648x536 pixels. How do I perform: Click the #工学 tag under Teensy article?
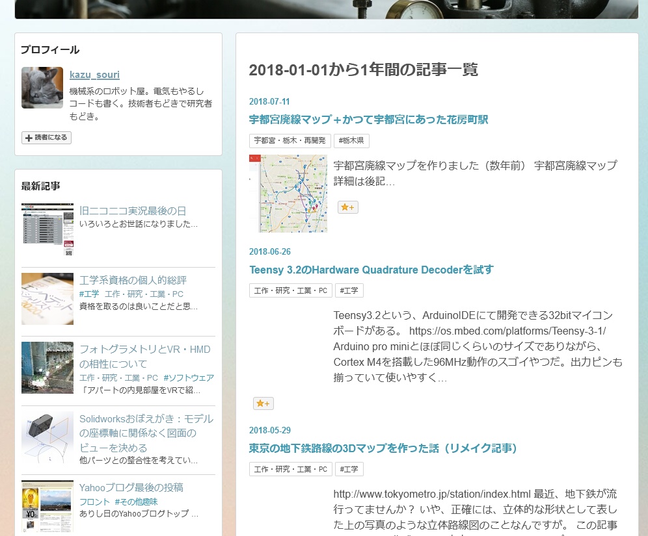tap(349, 290)
